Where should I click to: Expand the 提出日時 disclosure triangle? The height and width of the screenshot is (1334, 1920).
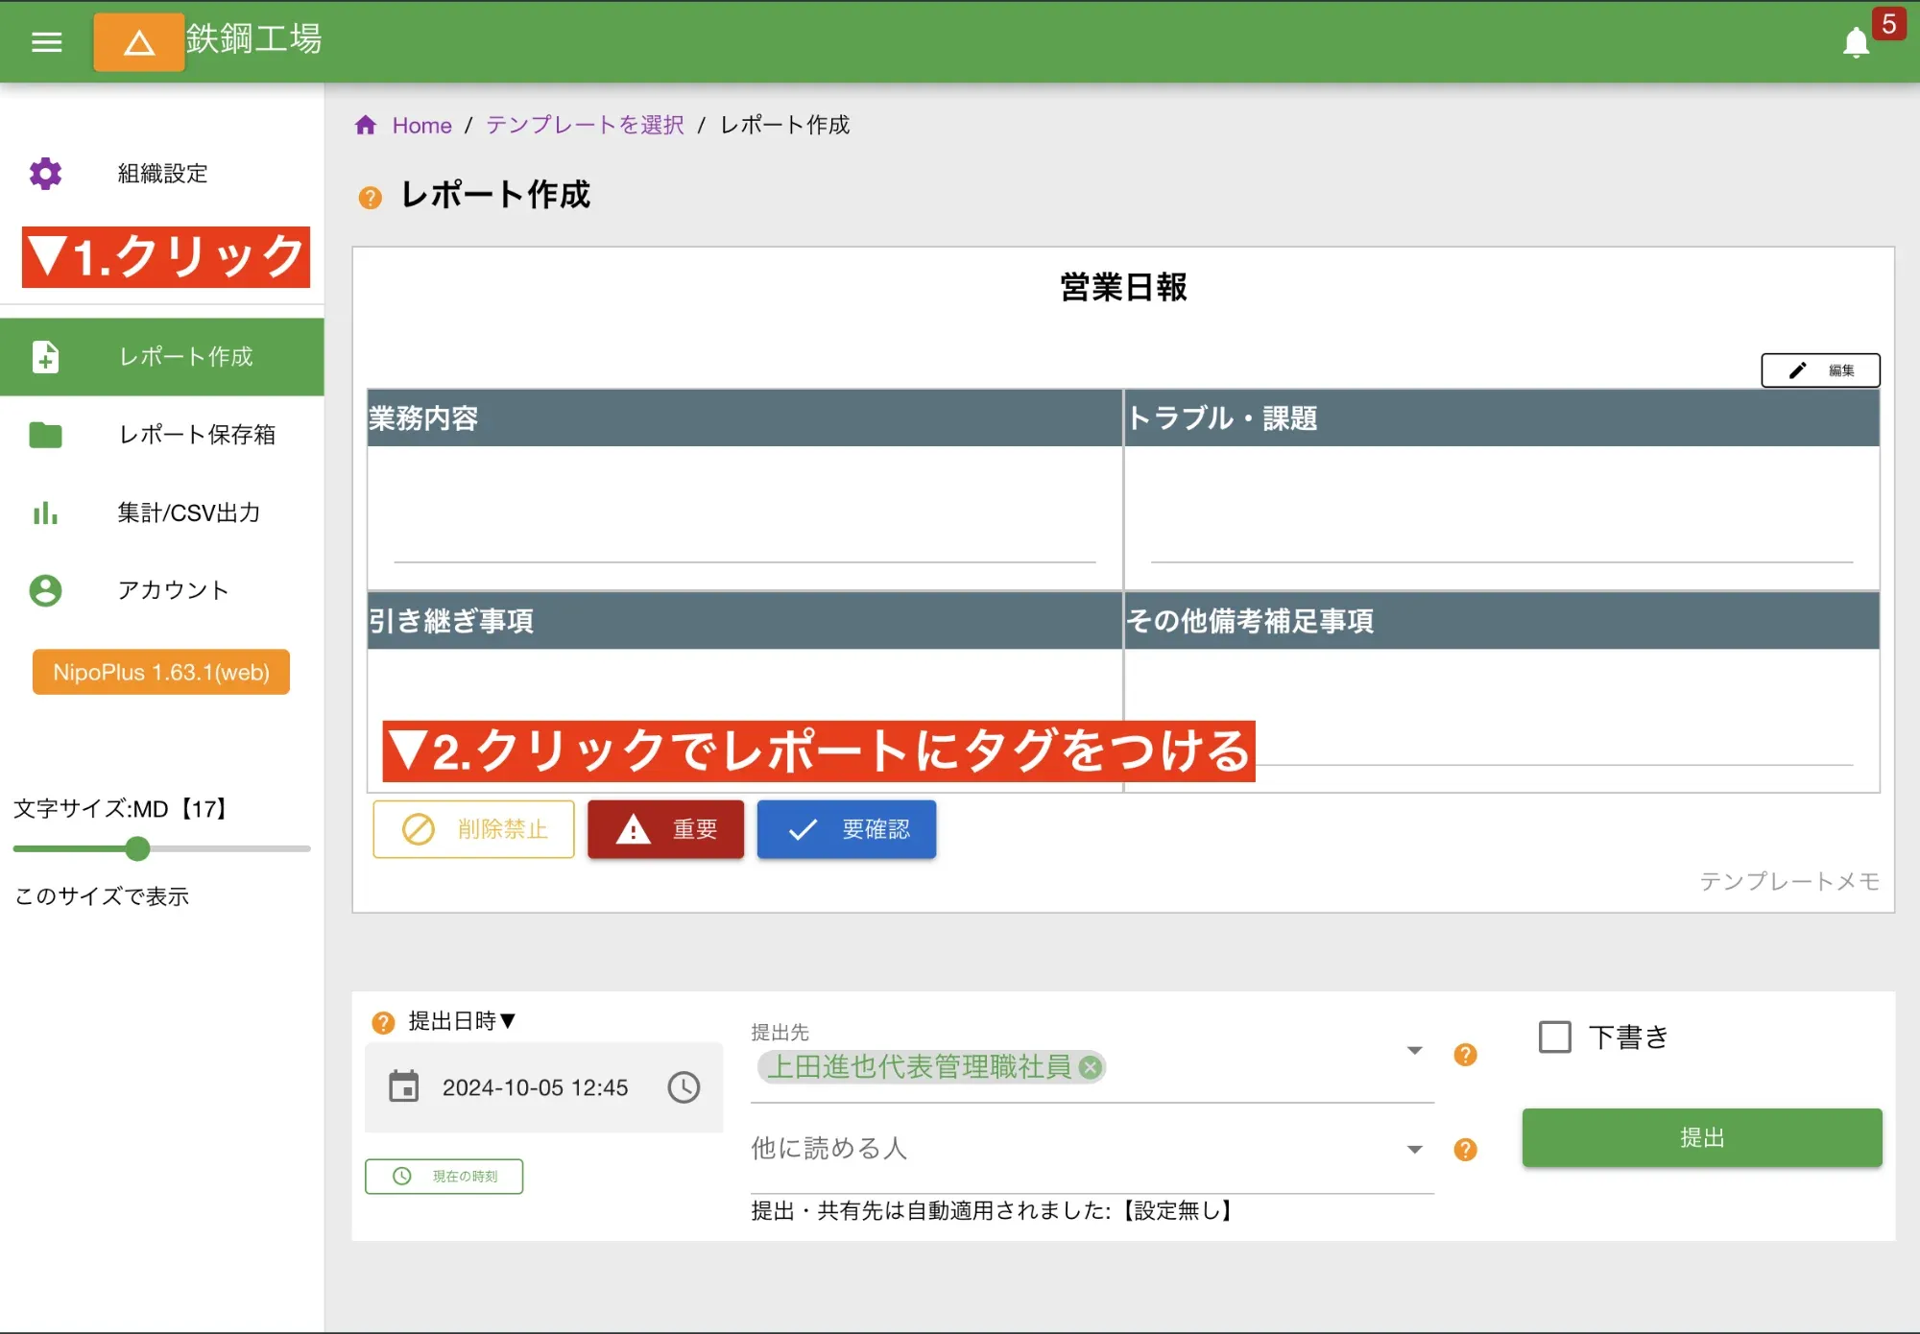click(x=510, y=1021)
